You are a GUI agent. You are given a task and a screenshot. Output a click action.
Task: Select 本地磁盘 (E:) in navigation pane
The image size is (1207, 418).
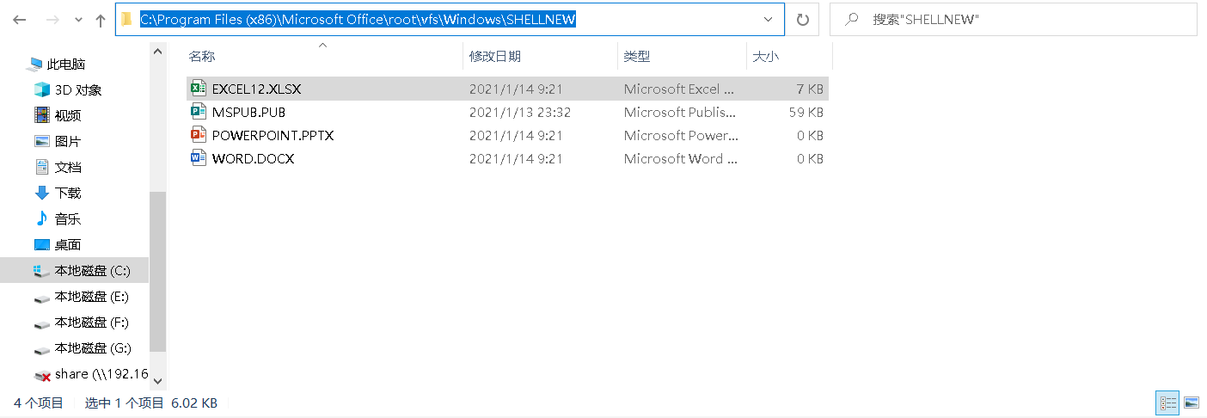click(x=91, y=297)
